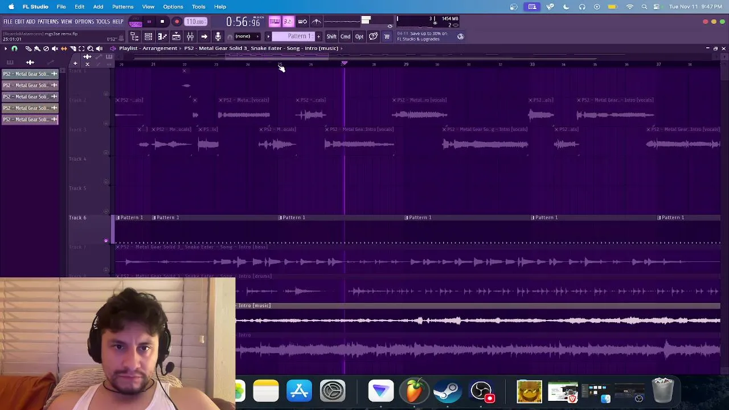Open menu of first PS2 vocals clip on Track 2
The width and height of the screenshot is (729, 410).
pos(117,100)
